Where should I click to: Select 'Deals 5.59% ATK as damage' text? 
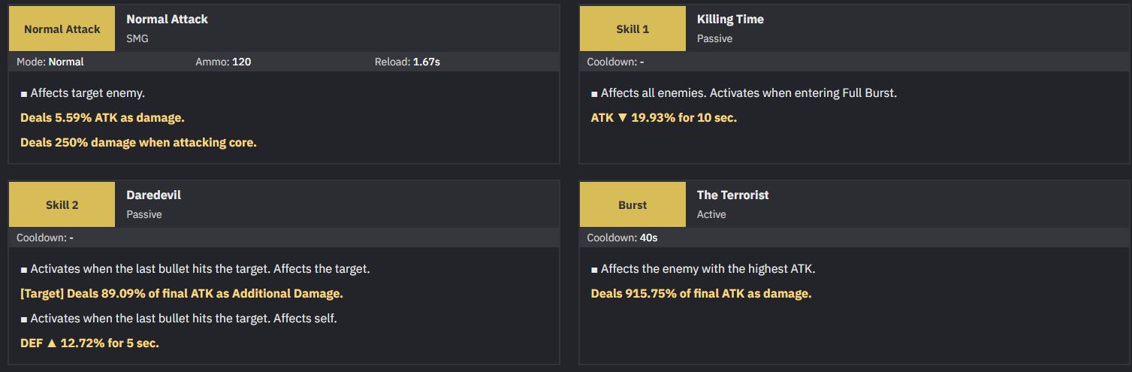click(x=102, y=118)
